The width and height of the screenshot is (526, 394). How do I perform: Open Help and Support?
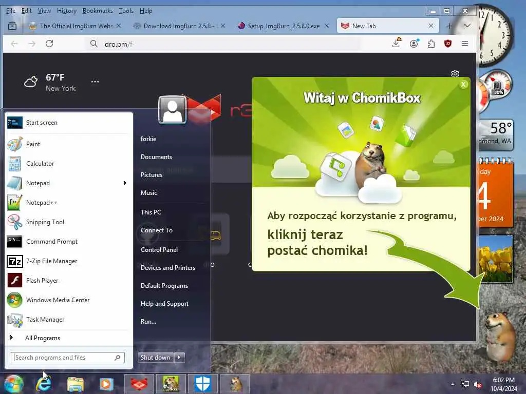pos(164,304)
